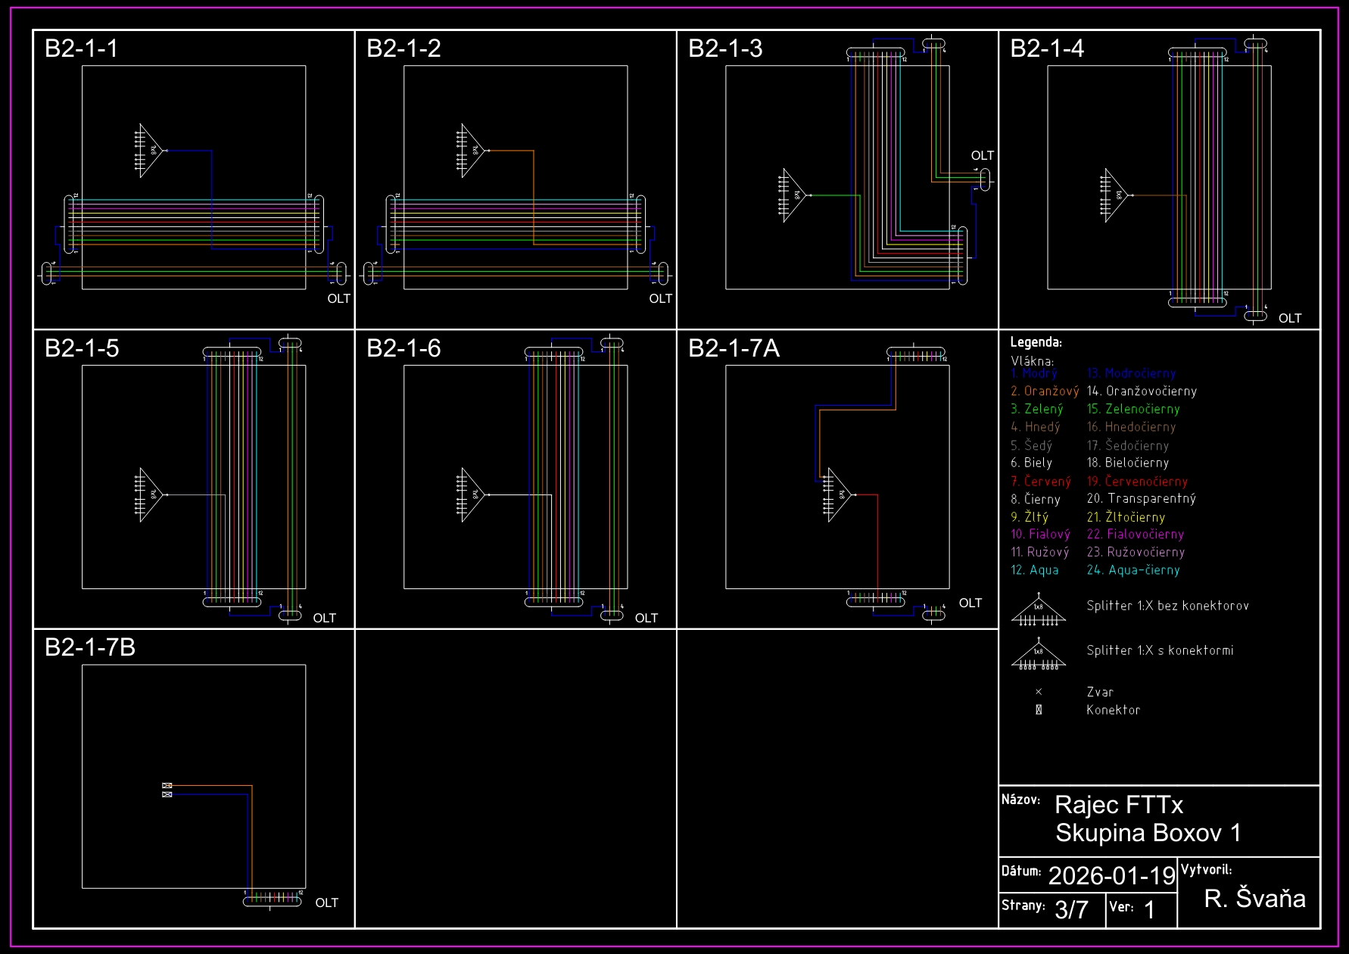Viewport: 1349px width, 954px height.
Task: Click the Konektor symbol in legend
Action: pos(1039,710)
